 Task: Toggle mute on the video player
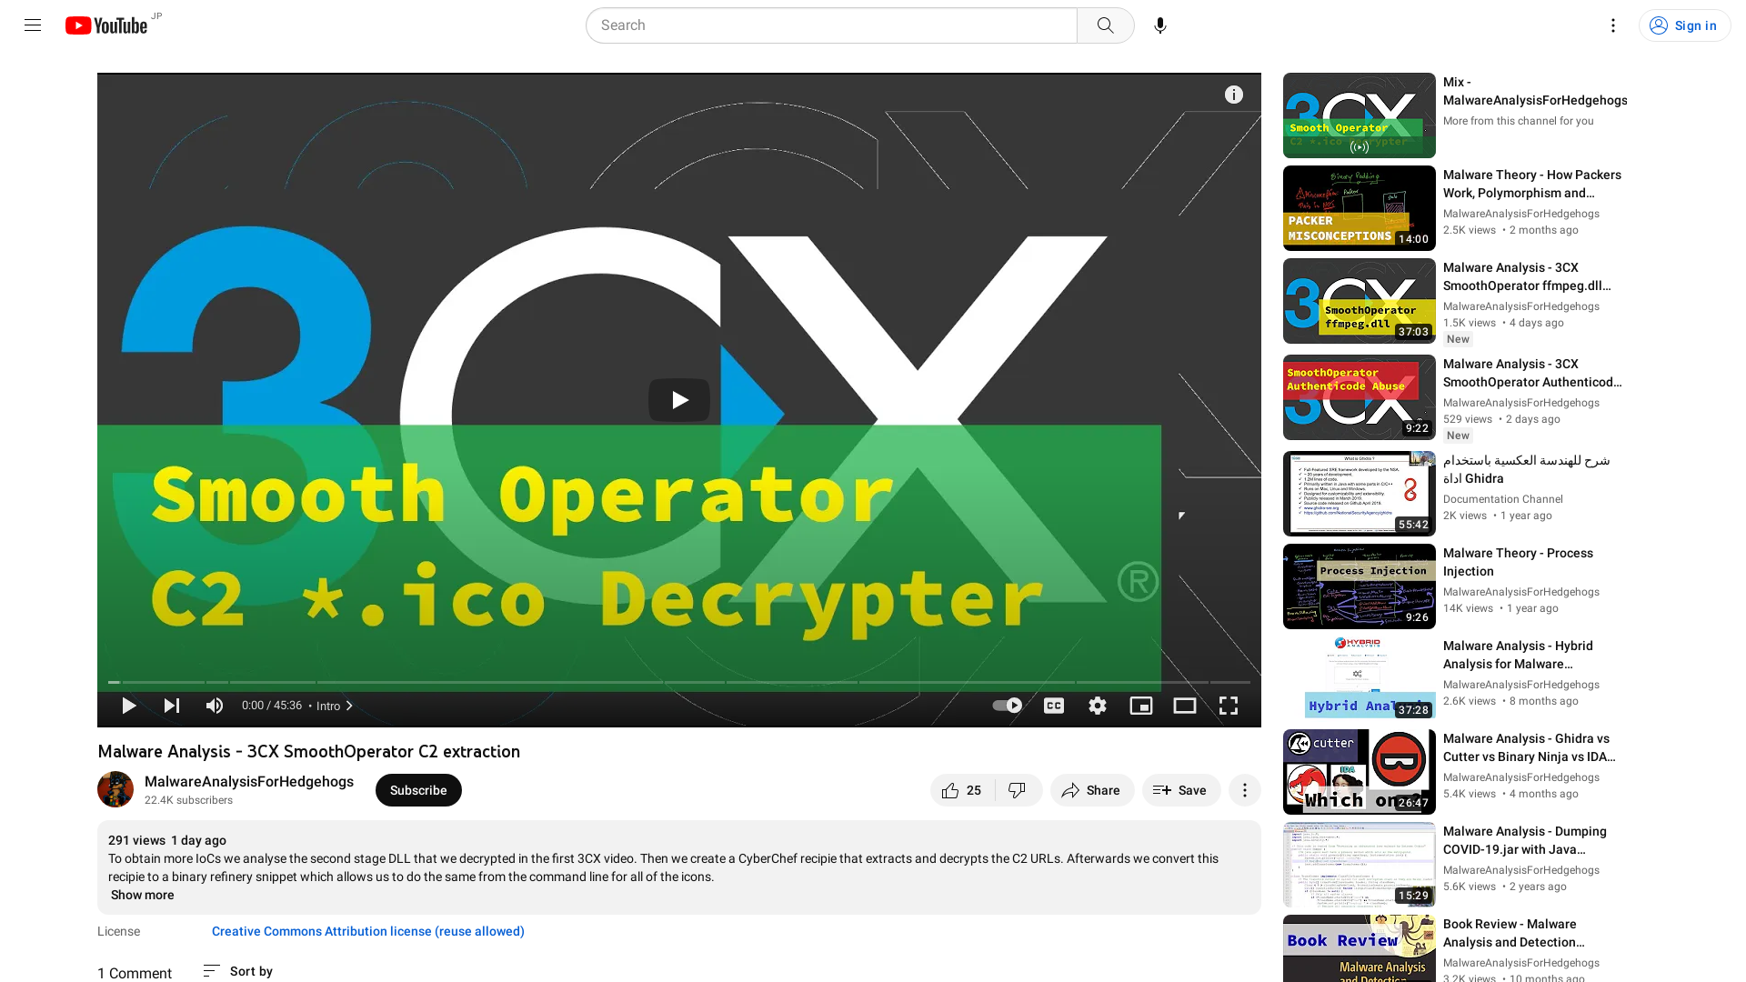point(215,705)
